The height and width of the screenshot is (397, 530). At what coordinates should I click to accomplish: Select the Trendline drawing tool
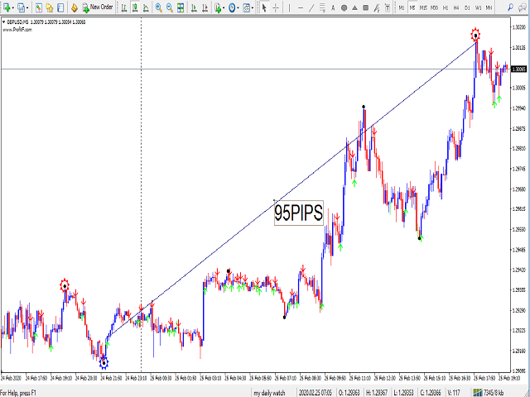tap(311, 7)
